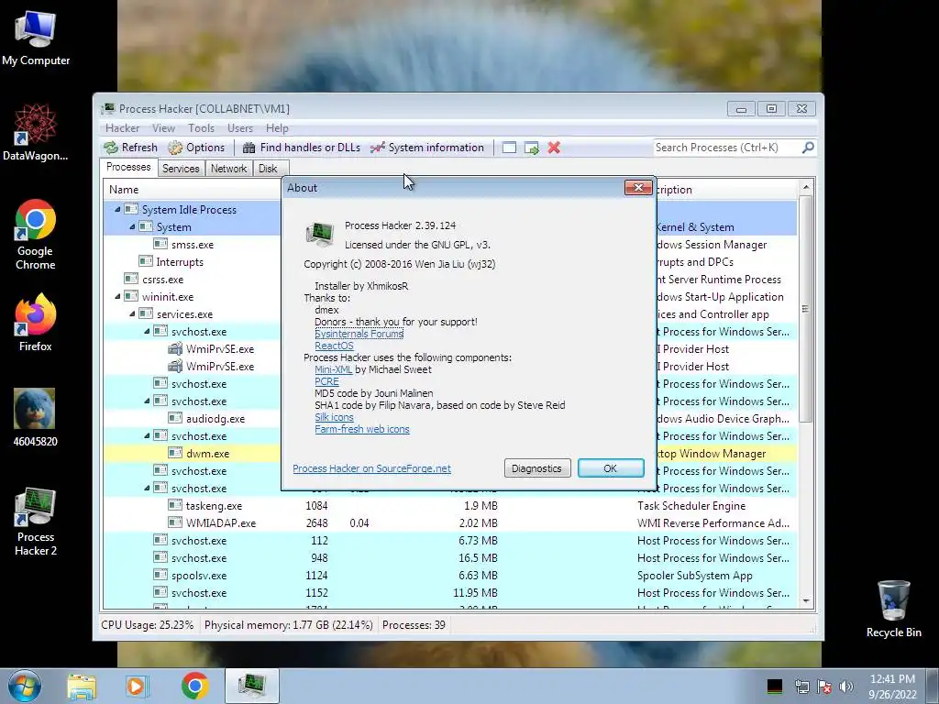Collapse the wininit.exe tree node

(x=117, y=296)
